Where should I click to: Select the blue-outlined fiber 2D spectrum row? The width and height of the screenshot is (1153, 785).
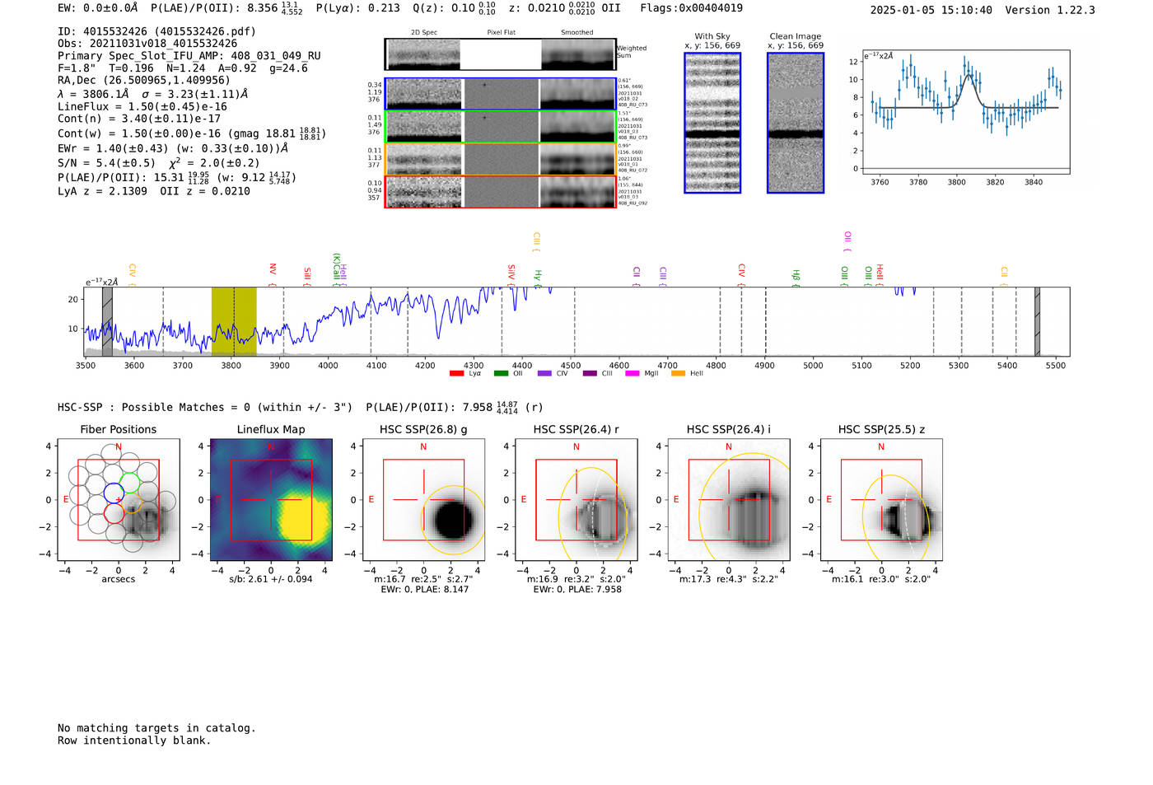[501, 94]
